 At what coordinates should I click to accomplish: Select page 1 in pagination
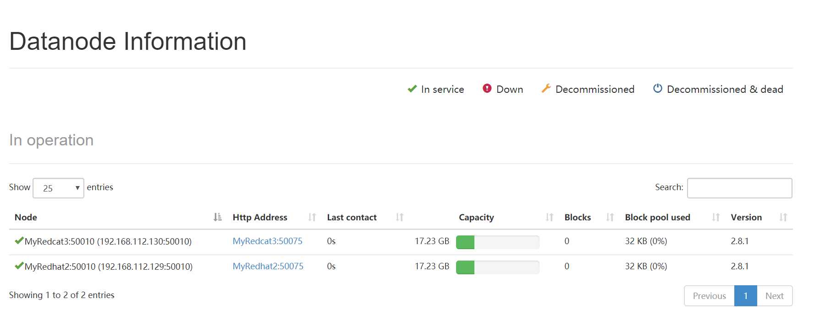coord(746,296)
